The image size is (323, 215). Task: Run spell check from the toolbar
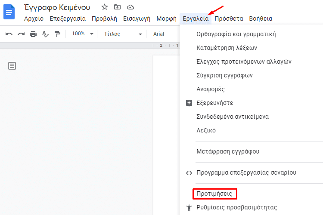coord(45,34)
